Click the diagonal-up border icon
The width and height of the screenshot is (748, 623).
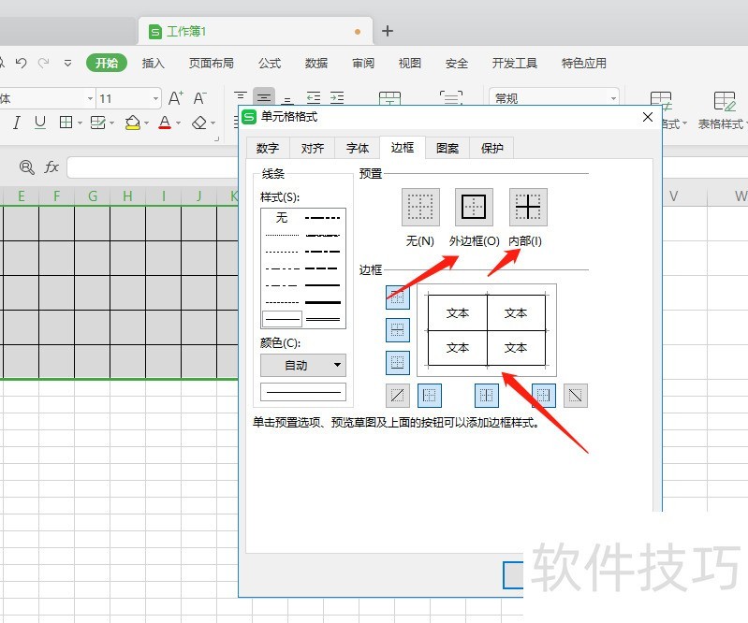coord(398,396)
